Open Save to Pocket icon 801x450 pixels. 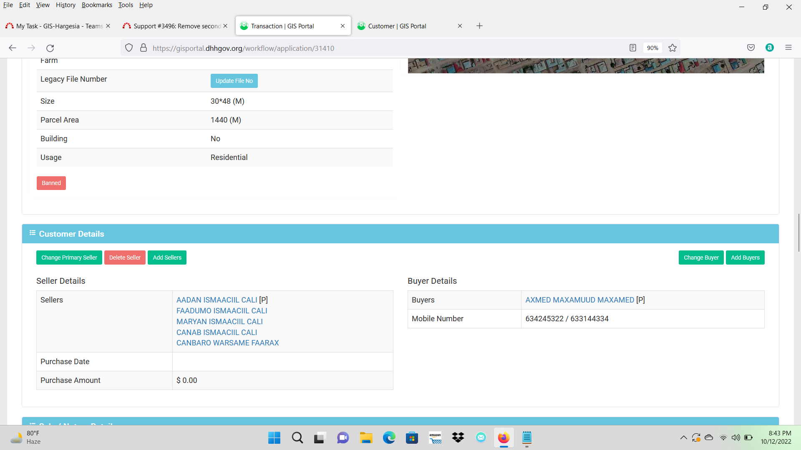coord(751,47)
